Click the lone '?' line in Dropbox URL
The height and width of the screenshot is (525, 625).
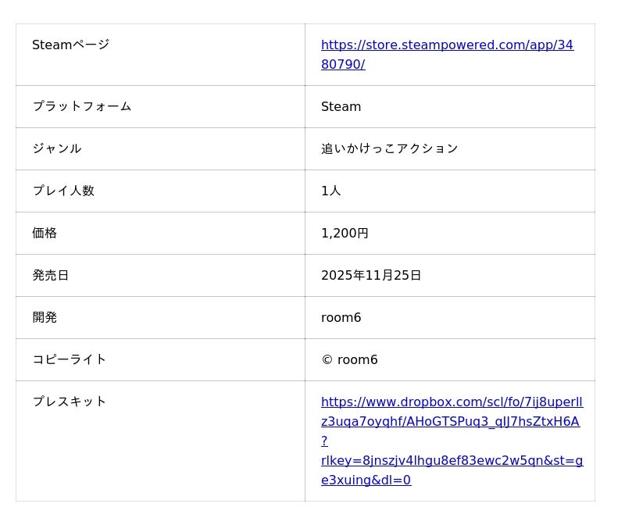(x=324, y=441)
